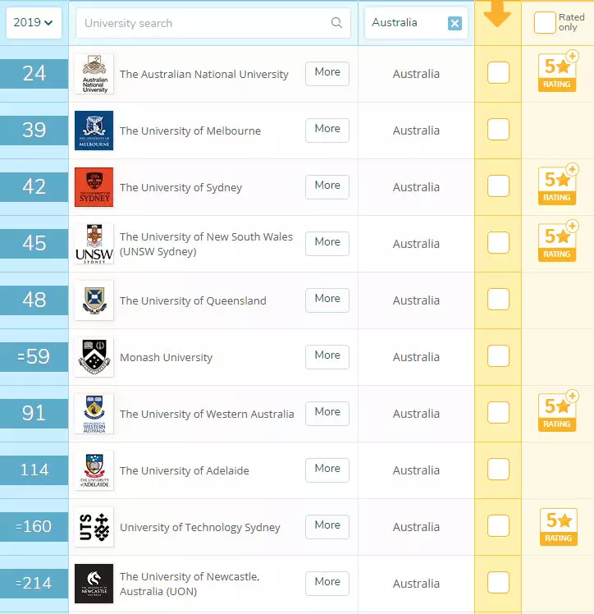Click the search magnifier icon
The image size is (594, 614).
(x=336, y=23)
